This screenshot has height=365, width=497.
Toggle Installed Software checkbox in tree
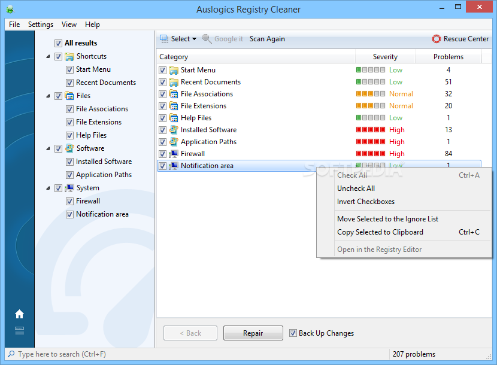coord(69,162)
